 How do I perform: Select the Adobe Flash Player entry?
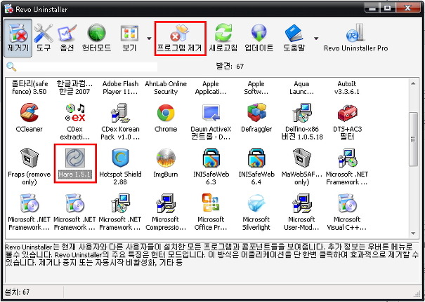[120, 88]
